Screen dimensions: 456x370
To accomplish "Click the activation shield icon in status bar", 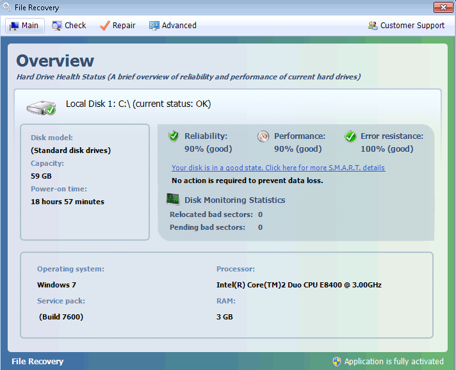I will click(x=337, y=362).
